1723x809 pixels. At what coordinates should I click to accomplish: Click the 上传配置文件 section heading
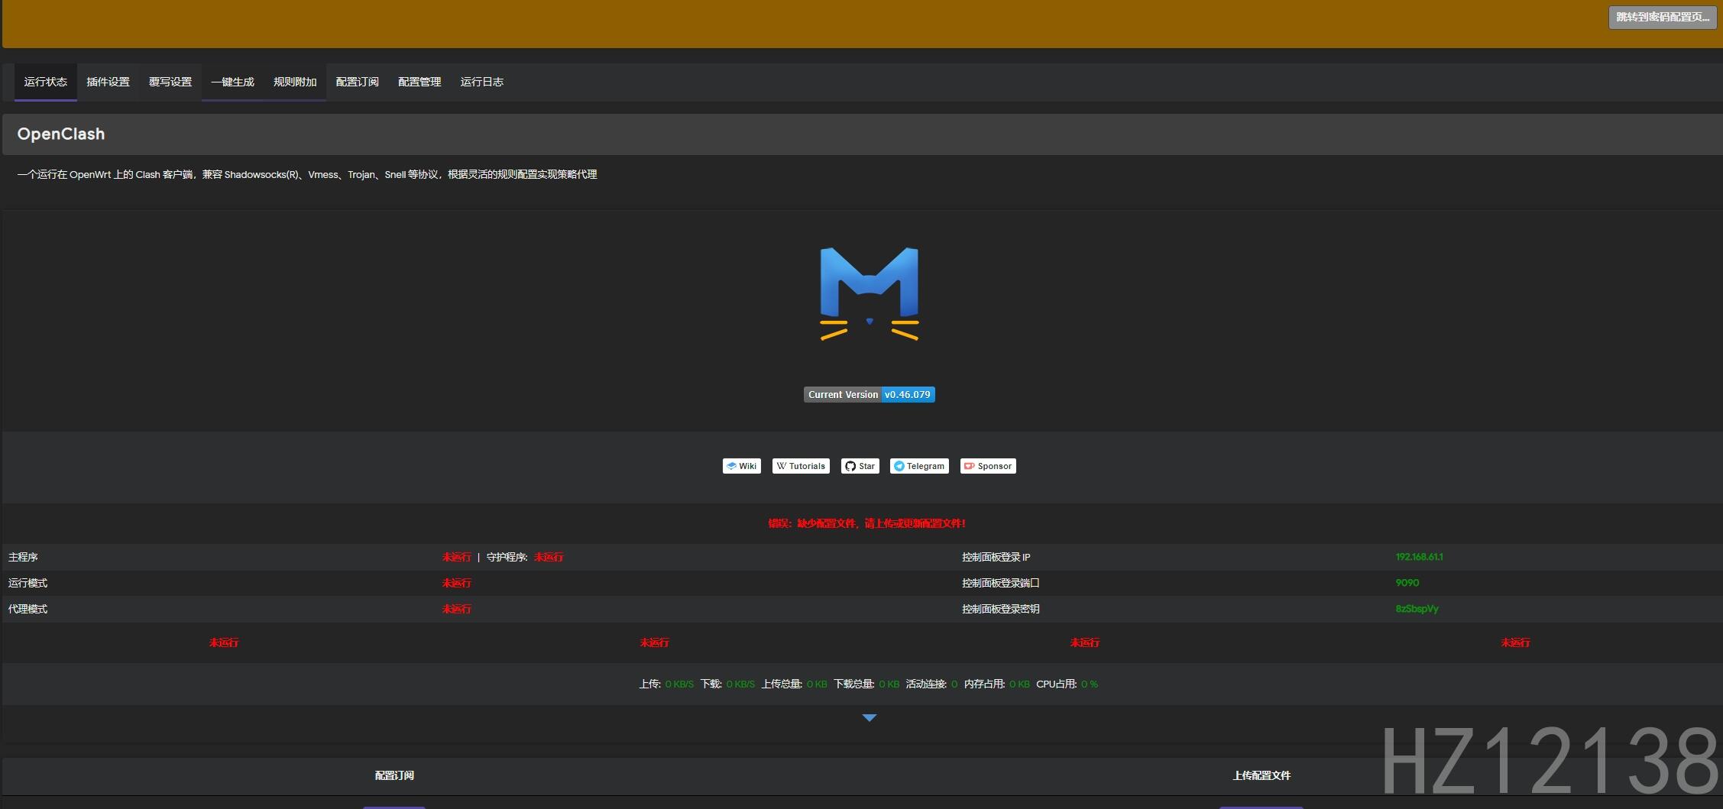coord(1261,775)
